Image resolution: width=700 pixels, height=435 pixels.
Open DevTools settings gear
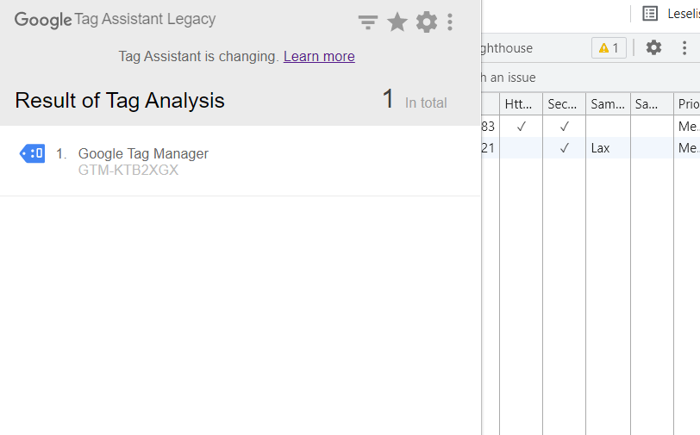point(653,47)
